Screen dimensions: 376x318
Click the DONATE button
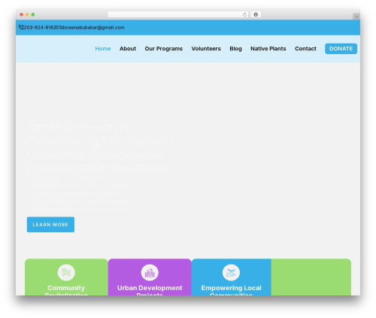341,49
